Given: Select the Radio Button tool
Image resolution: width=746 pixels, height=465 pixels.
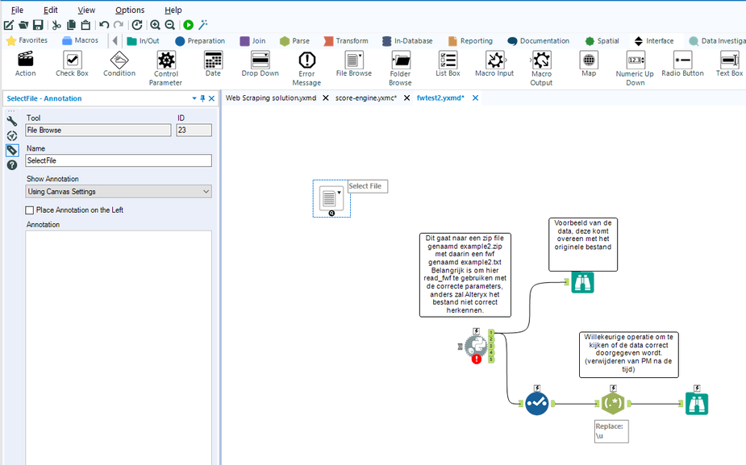Looking at the screenshot, I should [682, 64].
